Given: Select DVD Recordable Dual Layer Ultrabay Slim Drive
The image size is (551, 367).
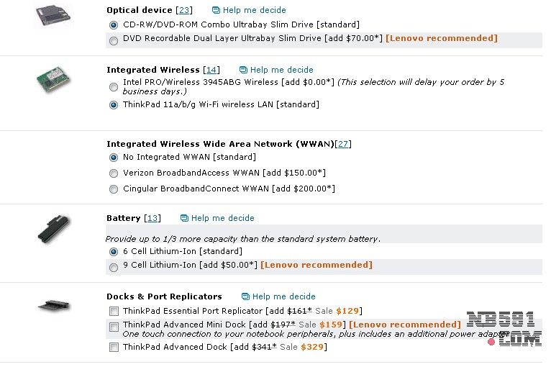Looking at the screenshot, I should pyautogui.click(x=114, y=41).
